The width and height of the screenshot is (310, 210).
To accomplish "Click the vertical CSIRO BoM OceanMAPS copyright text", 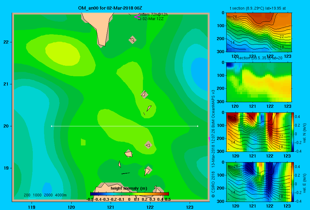I will coord(213,144).
